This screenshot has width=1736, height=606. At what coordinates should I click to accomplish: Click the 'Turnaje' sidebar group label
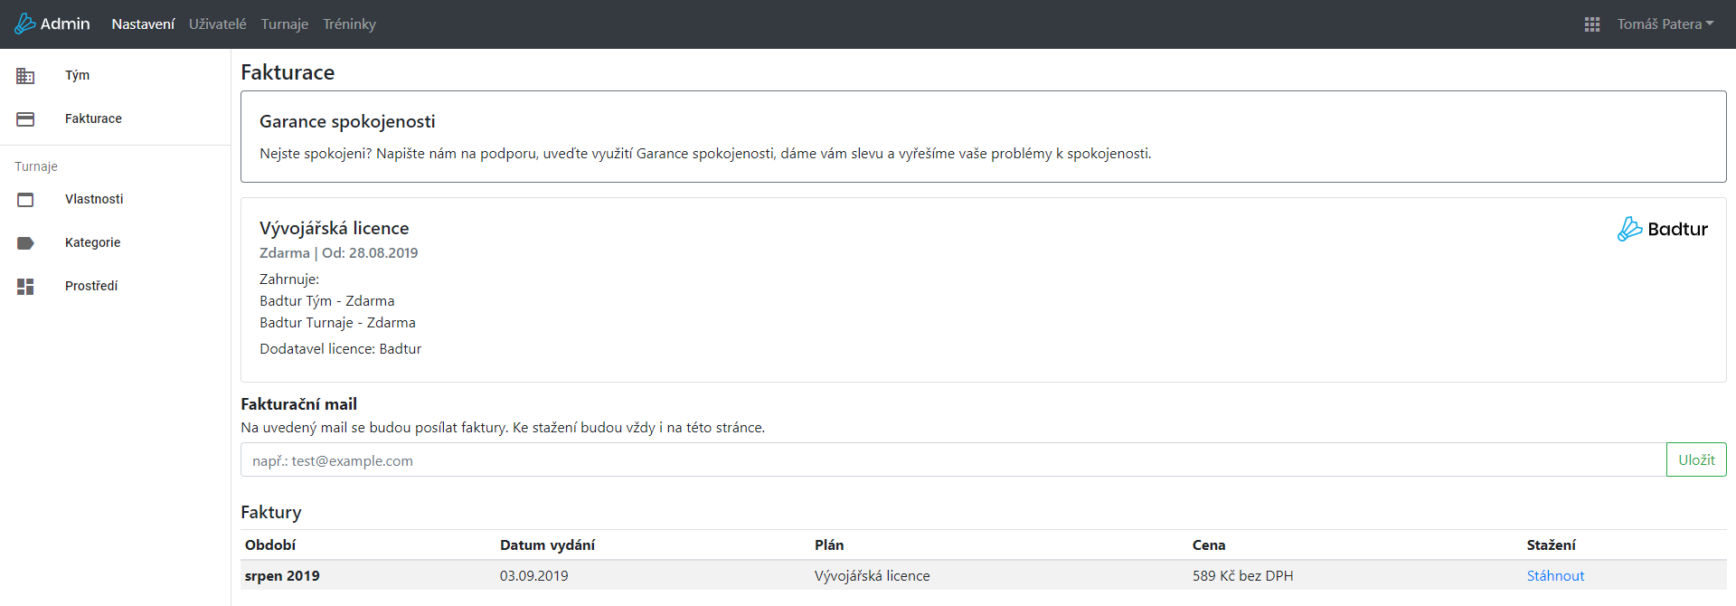coord(36,166)
